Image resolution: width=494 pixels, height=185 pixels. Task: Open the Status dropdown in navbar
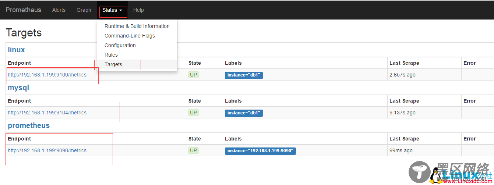[x=112, y=10]
